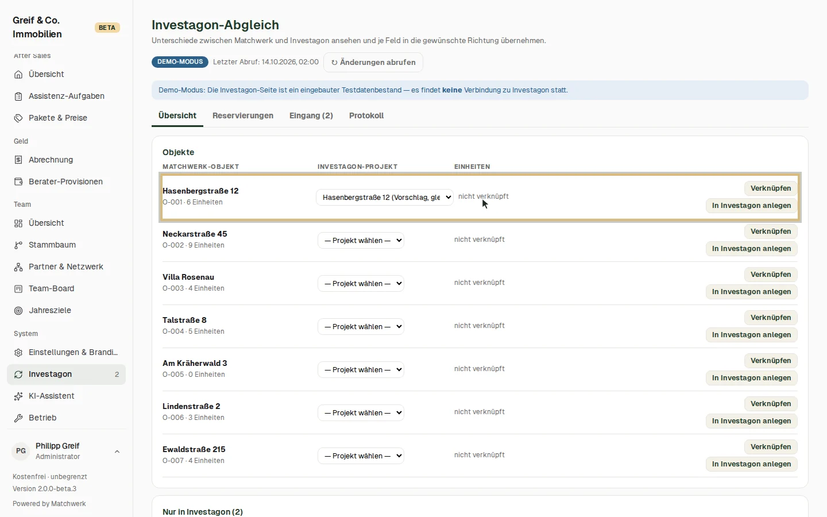Screen dimensions: 827x517
Task: Expand the Philipp Greif account menu chevron
Action: point(117,452)
